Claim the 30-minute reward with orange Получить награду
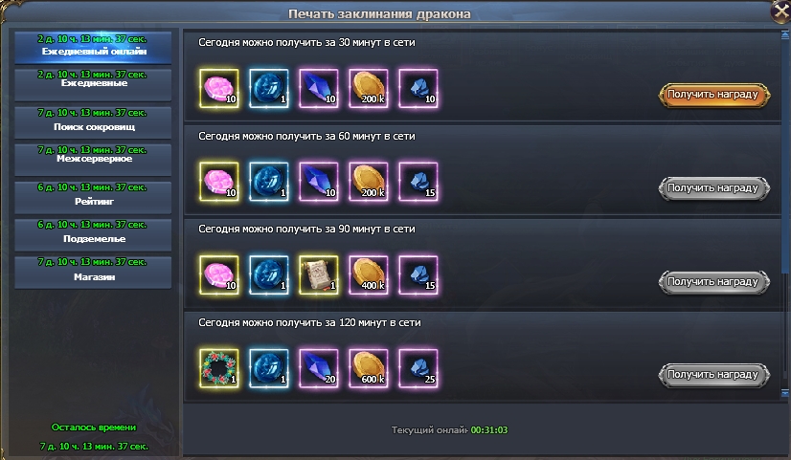 click(713, 95)
